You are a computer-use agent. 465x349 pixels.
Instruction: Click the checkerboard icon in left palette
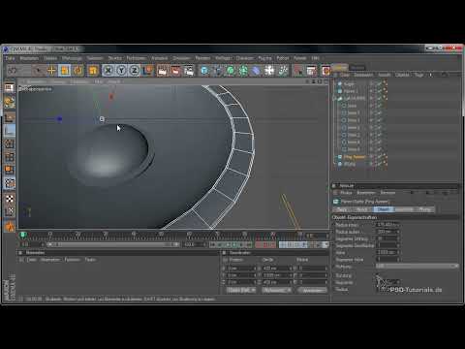[x=10, y=199]
